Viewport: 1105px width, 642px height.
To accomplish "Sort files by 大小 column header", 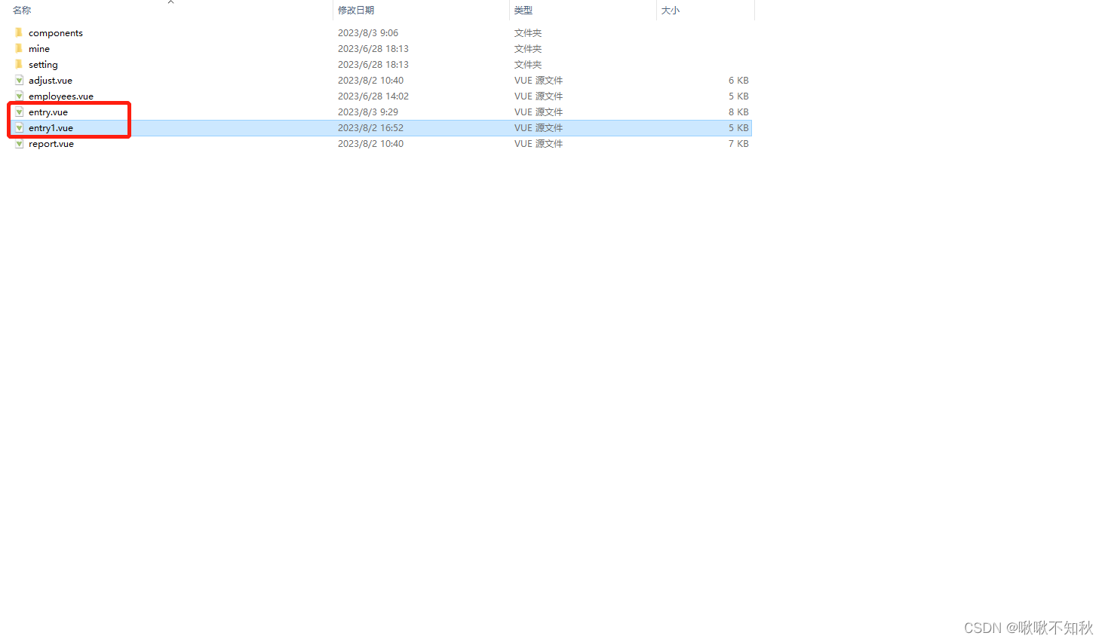I will click(671, 10).
